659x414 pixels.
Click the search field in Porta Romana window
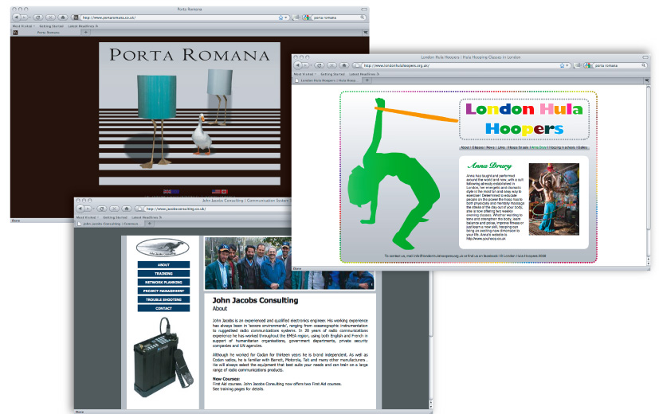click(x=334, y=18)
